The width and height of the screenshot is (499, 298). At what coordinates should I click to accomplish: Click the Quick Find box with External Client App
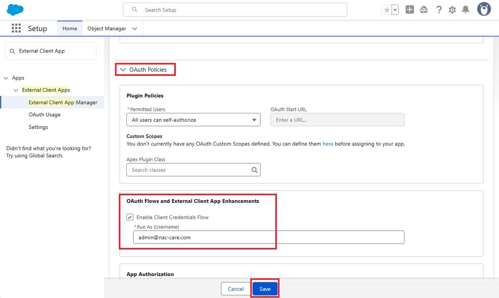pos(51,51)
